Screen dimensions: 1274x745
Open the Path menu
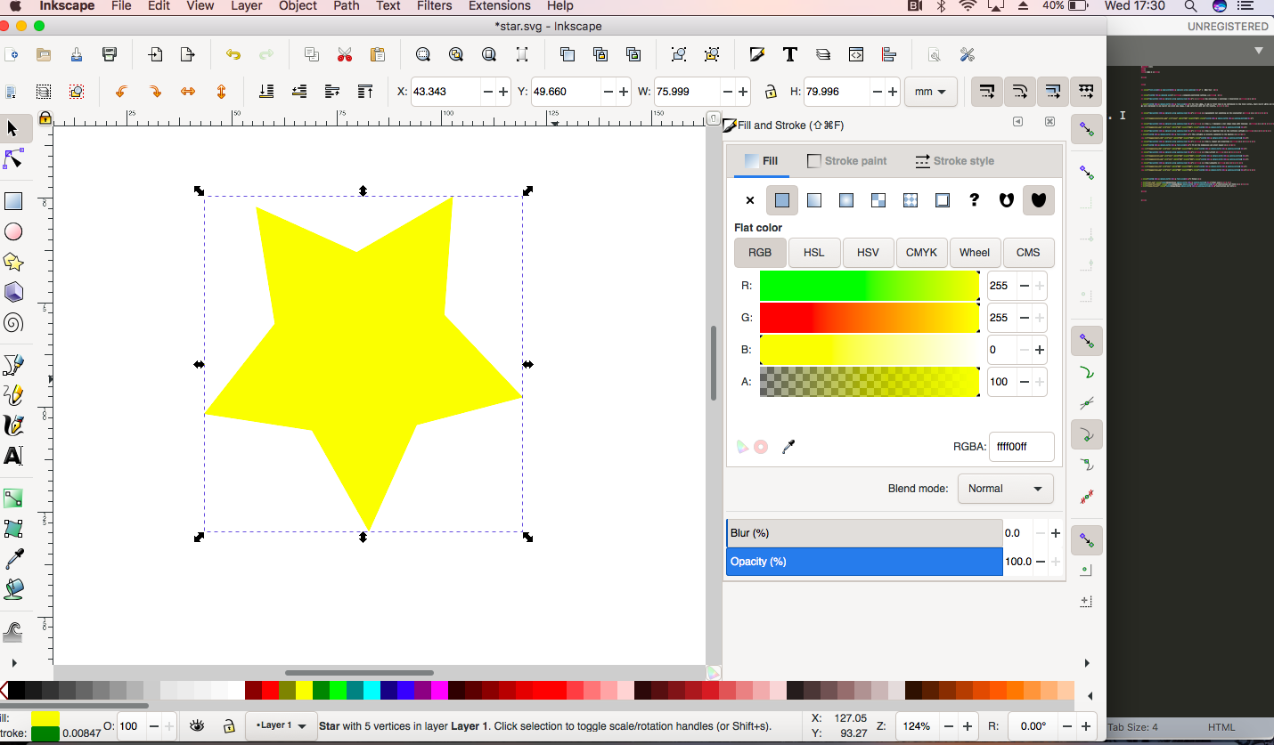(347, 6)
